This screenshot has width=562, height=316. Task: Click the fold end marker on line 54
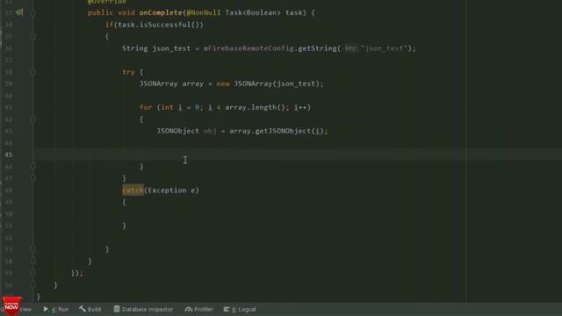click(32, 261)
